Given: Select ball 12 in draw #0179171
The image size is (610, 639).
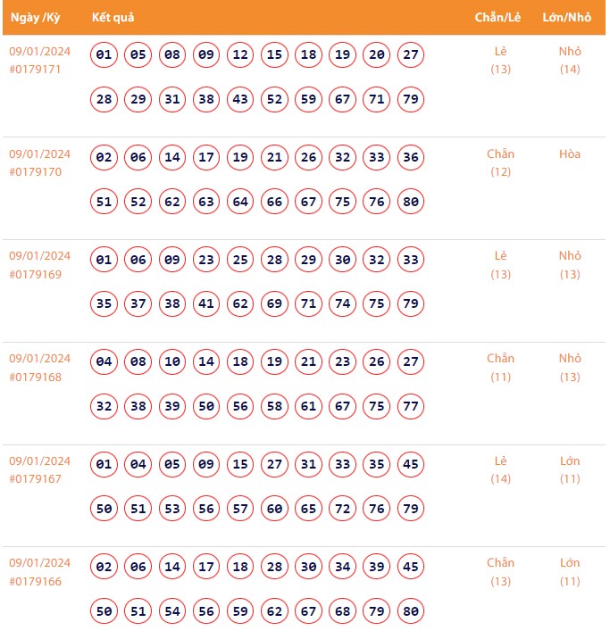Looking at the screenshot, I should pos(240,55).
